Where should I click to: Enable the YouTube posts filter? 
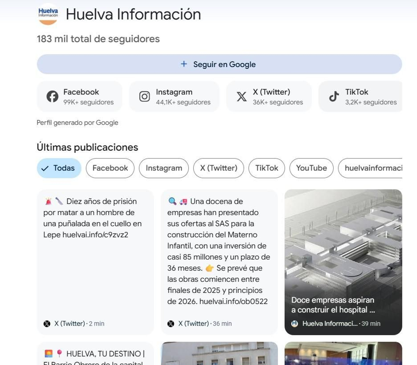[x=311, y=168]
